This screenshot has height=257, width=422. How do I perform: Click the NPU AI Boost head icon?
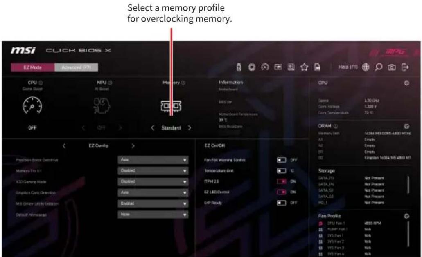coord(102,105)
